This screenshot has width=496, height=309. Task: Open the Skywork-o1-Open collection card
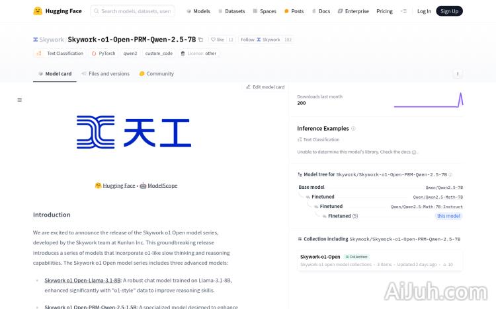click(380, 259)
